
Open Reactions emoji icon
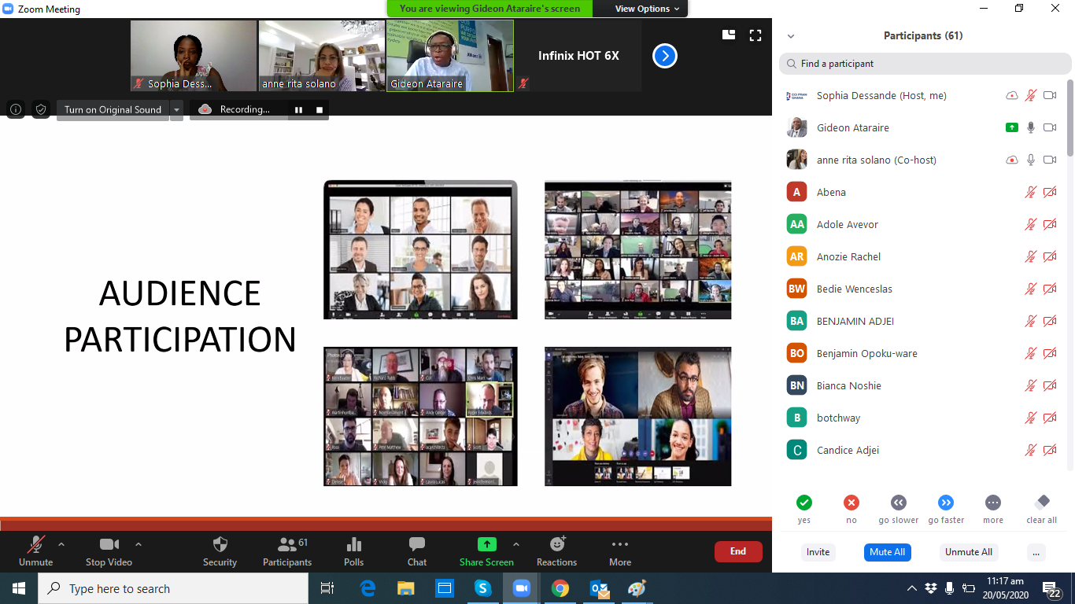point(557,544)
